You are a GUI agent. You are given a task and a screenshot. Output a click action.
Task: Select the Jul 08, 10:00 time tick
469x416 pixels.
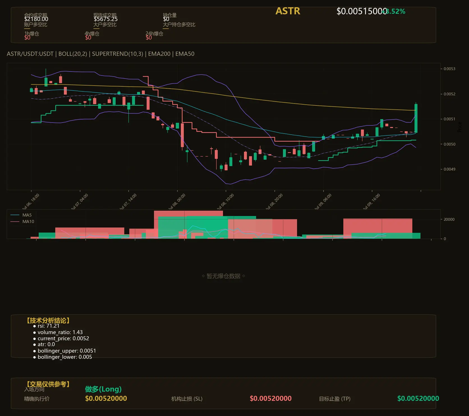click(x=225, y=202)
